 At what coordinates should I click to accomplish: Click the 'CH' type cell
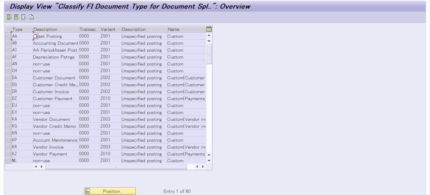(x=22, y=71)
